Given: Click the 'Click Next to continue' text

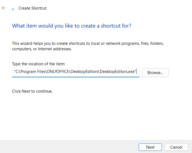Looking at the screenshot, I should [x=32, y=91].
